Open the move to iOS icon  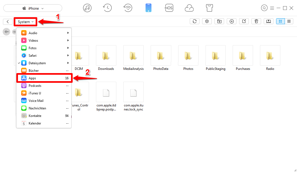coord(169,8)
